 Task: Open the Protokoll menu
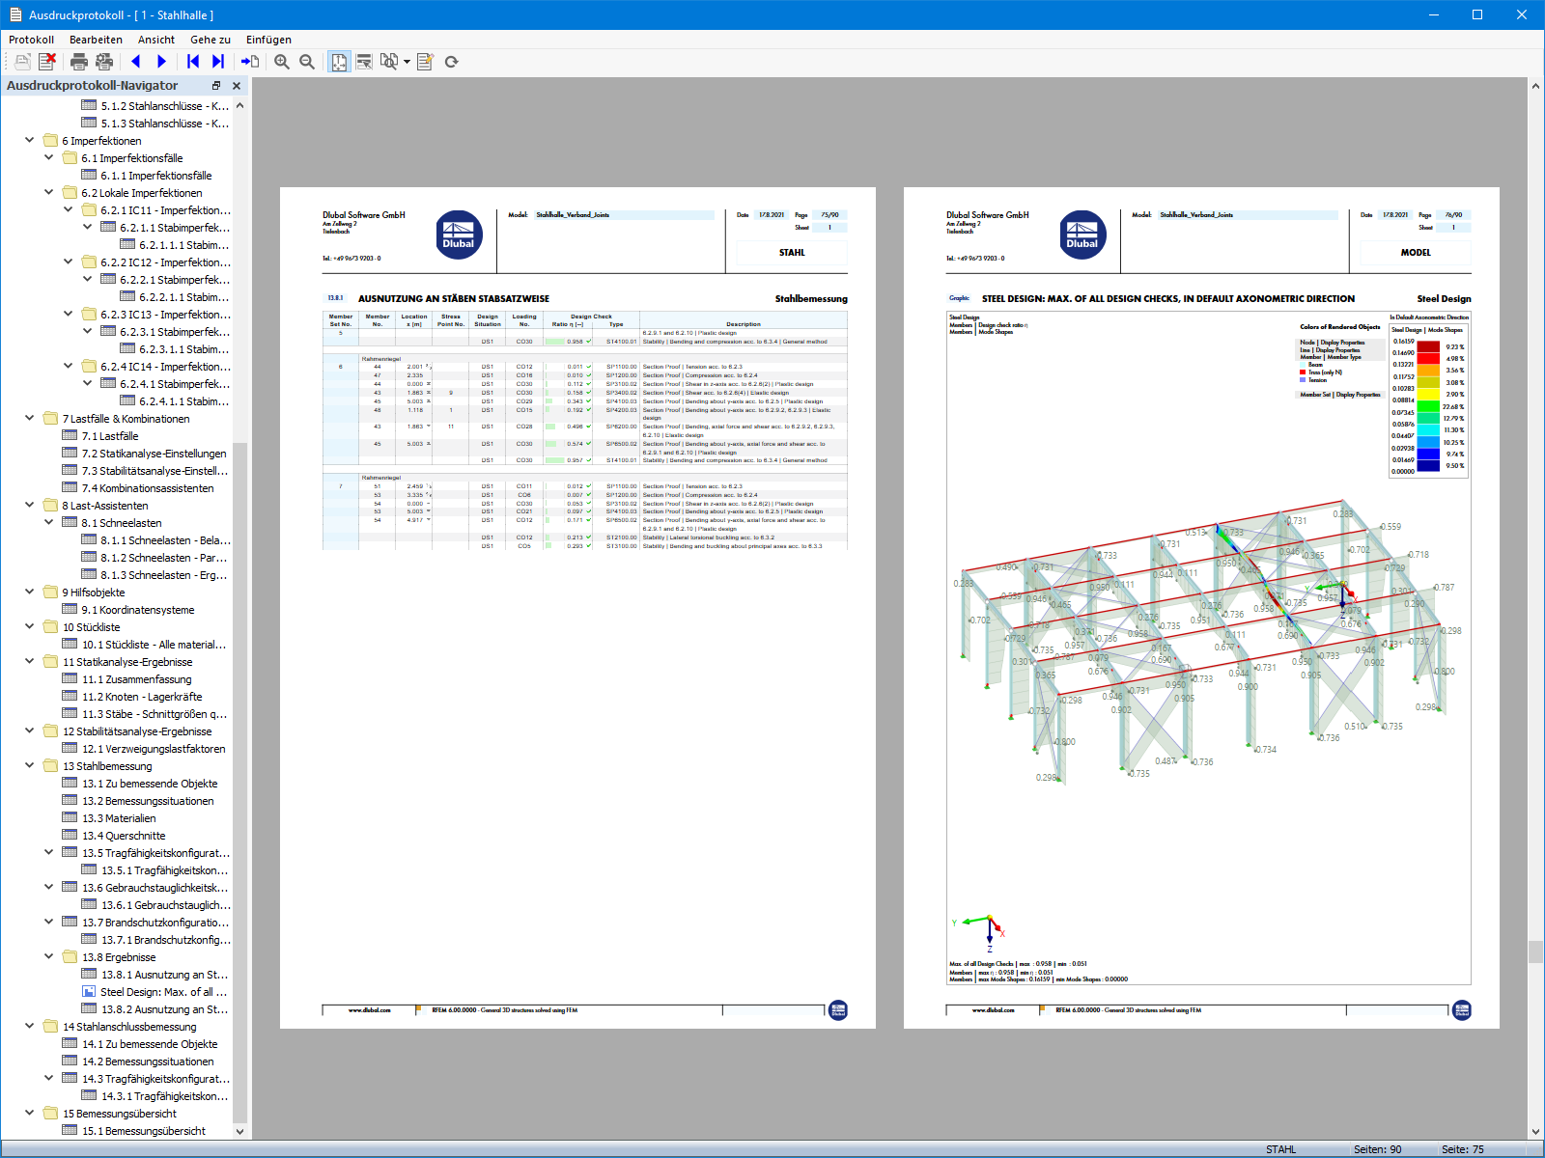(30, 40)
